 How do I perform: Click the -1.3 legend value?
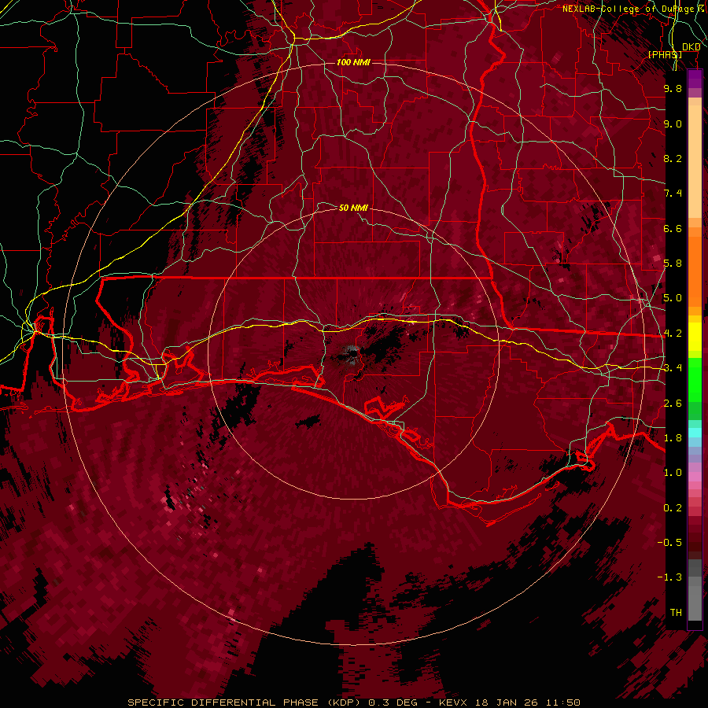(669, 577)
